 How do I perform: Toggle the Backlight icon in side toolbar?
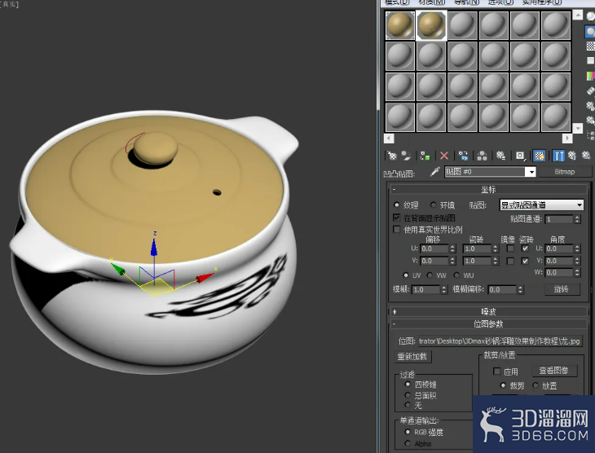(x=590, y=32)
